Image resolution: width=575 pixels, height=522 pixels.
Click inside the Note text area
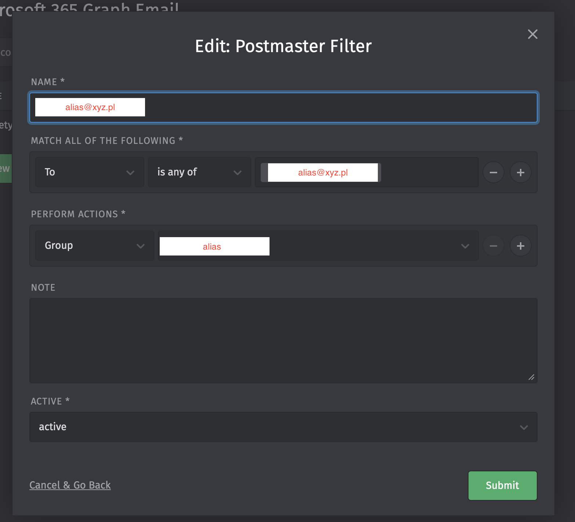point(283,340)
